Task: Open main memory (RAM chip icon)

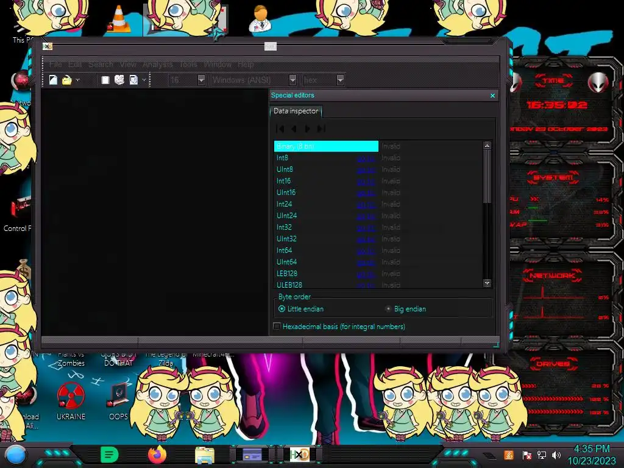Action: tap(105, 80)
